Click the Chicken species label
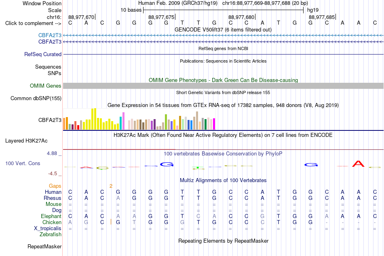 pyautogui.click(x=52, y=222)
